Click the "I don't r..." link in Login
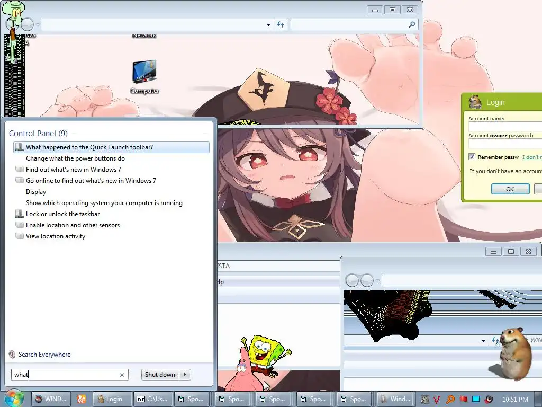The width and height of the screenshot is (542, 407). click(x=531, y=157)
